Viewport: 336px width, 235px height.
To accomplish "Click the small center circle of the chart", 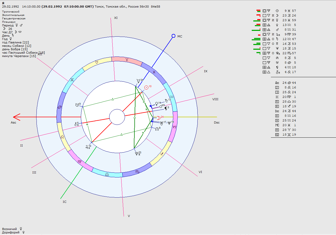I will pos(117,117).
